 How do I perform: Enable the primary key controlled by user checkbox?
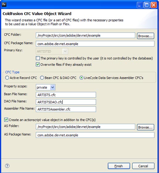pyautogui.click(x=38, y=58)
